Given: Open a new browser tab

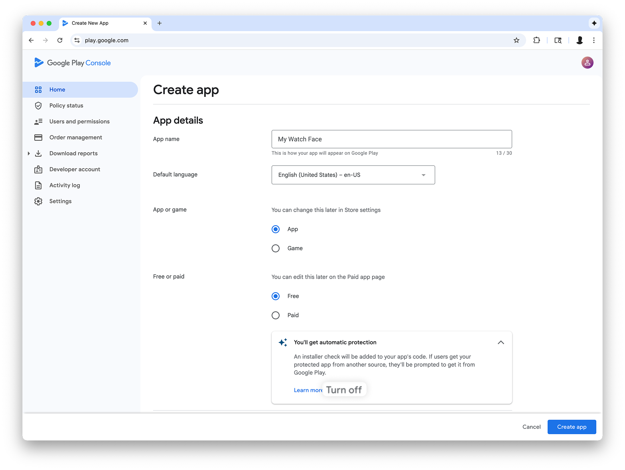Looking at the screenshot, I should click(160, 23).
